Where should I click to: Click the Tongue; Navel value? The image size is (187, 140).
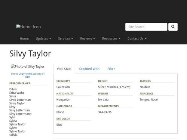pos(149,100)
